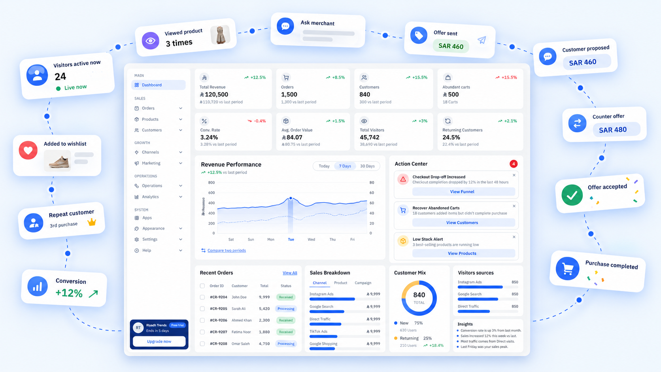Click the eye icon on Total Visitors card

364,121
